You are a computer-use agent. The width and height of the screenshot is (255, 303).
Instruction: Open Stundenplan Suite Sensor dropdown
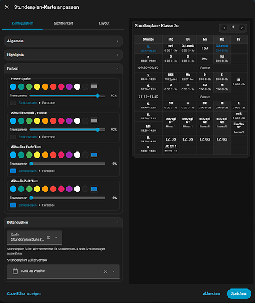[114, 271]
